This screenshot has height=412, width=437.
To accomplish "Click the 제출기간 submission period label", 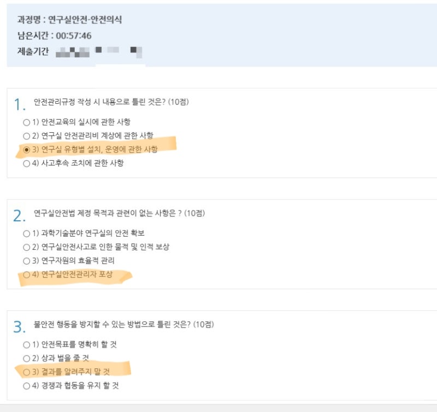I will click(x=33, y=51).
